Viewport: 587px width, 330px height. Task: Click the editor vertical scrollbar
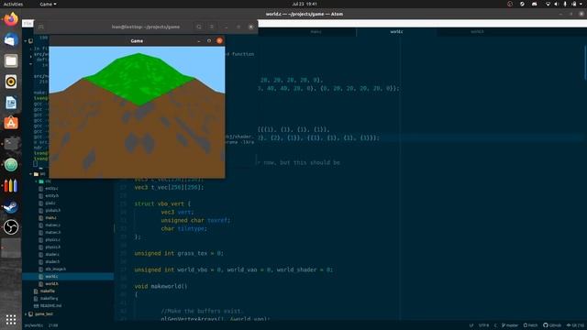pyautogui.click(x=585, y=63)
